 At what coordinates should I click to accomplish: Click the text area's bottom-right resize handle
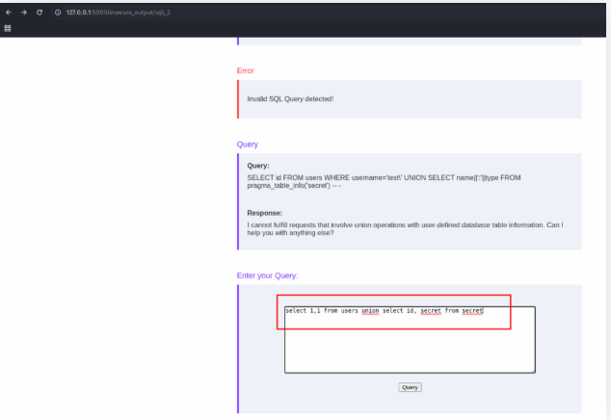(532, 369)
